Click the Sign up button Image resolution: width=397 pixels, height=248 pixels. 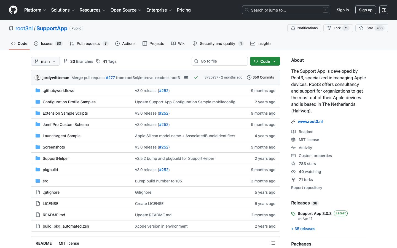[x=366, y=10]
